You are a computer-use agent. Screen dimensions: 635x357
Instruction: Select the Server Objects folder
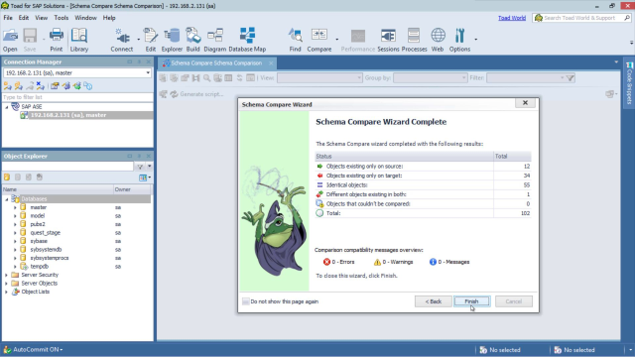tap(40, 284)
